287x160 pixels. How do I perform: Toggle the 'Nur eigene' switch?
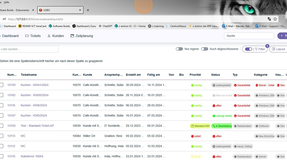tap(179, 49)
